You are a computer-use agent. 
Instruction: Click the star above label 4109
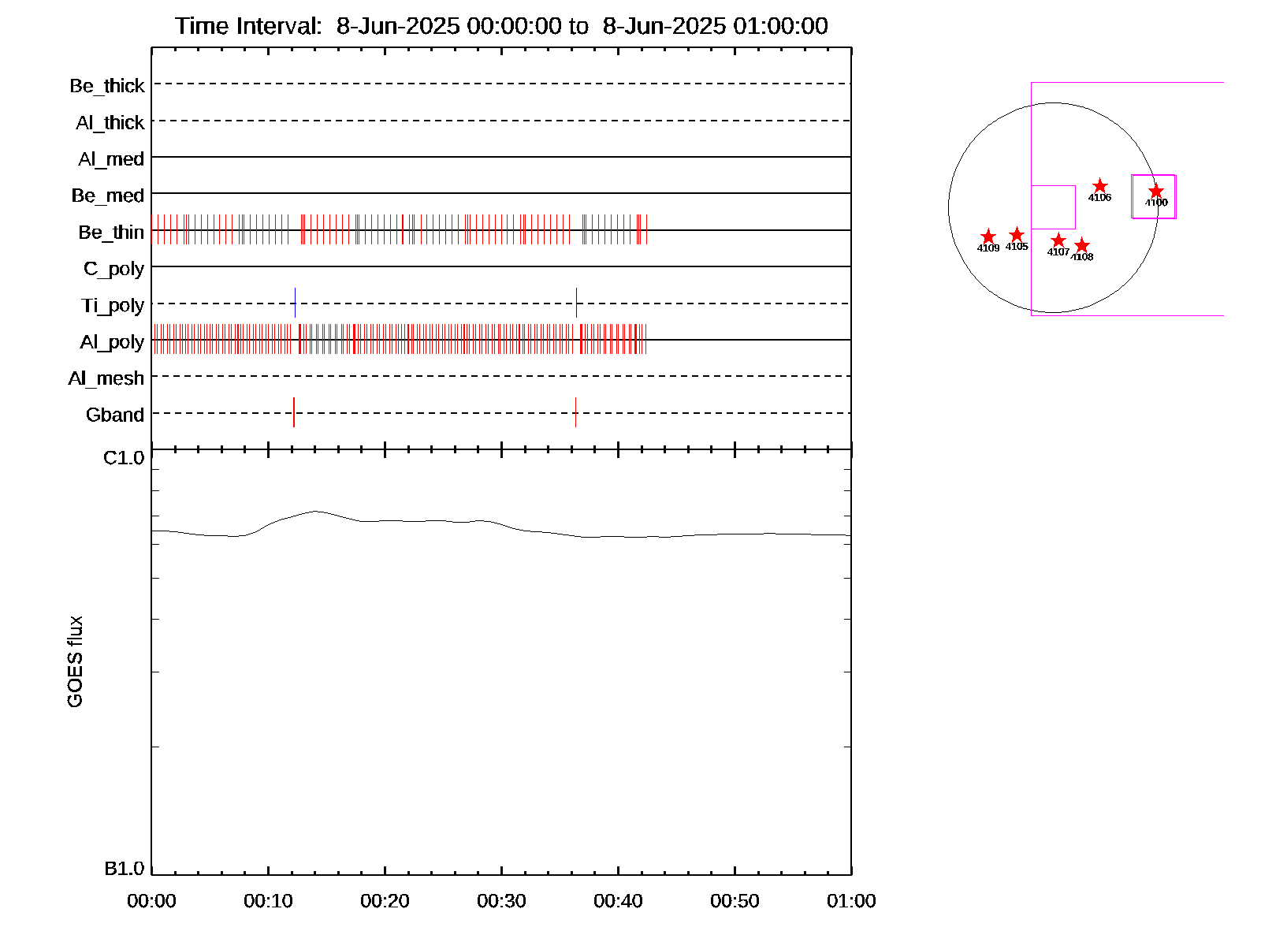pyautogui.click(x=988, y=237)
